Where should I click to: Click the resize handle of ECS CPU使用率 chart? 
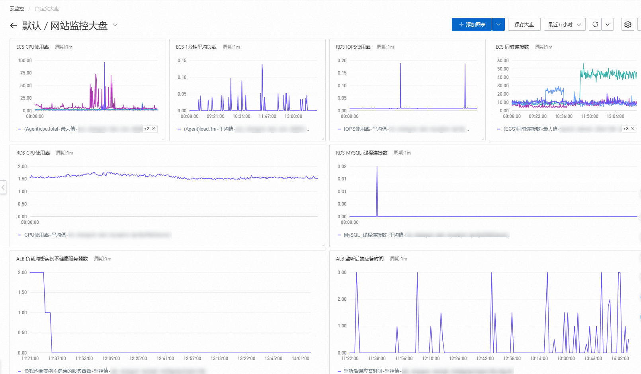[164, 139]
